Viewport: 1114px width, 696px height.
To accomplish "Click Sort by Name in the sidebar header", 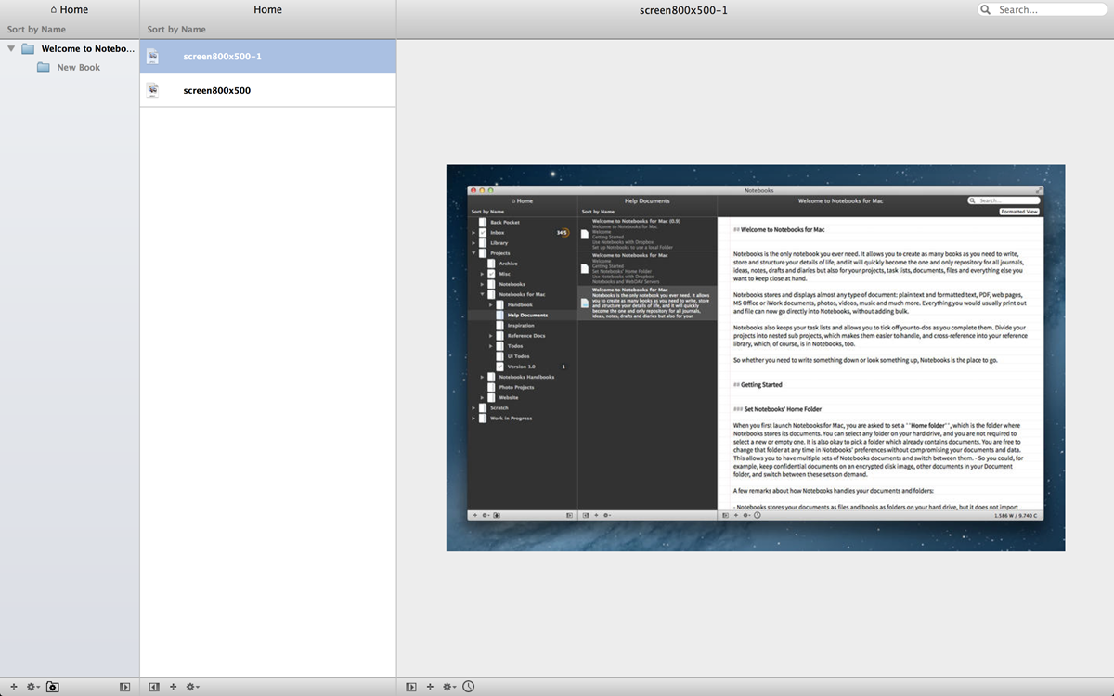I will click(x=36, y=30).
